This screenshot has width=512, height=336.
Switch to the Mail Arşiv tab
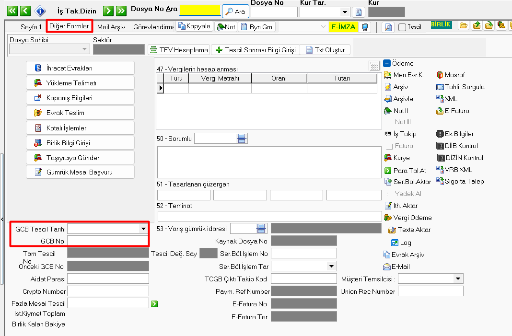[x=111, y=27]
